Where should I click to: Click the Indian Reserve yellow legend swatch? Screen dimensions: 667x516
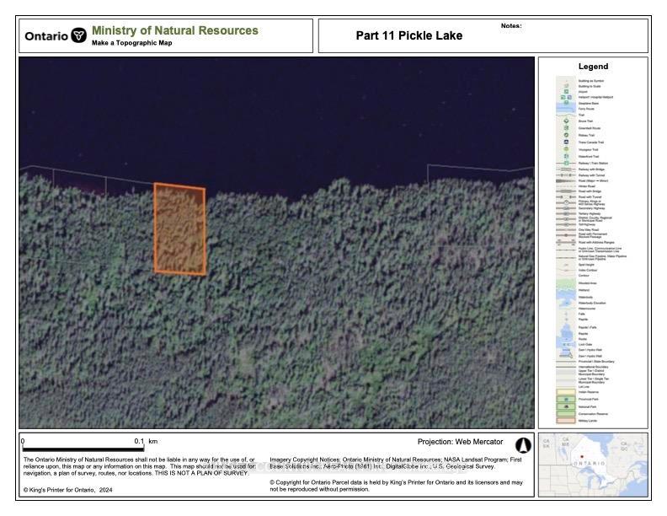click(566, 392)
